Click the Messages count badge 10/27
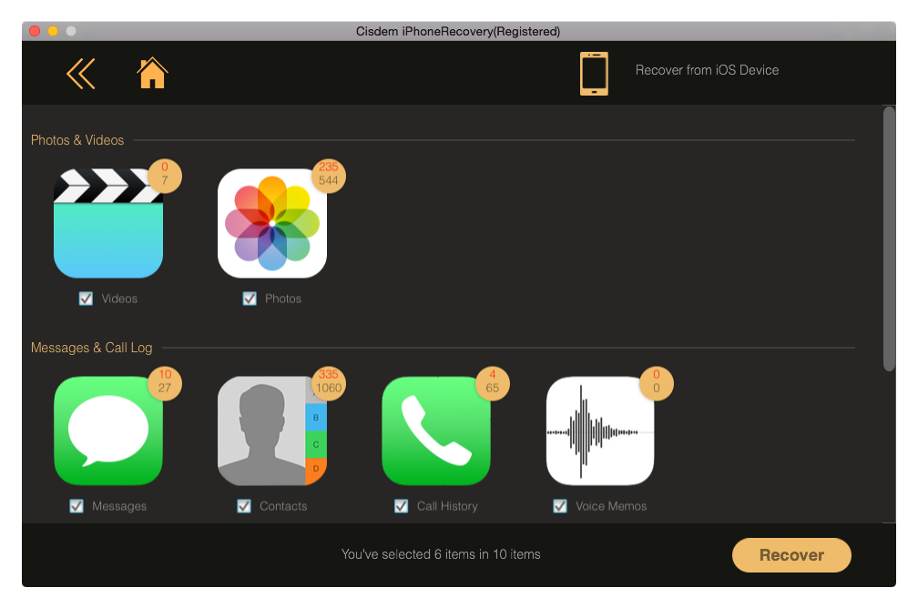The width and height of the screenshot is (918, 608). point(165,382)
